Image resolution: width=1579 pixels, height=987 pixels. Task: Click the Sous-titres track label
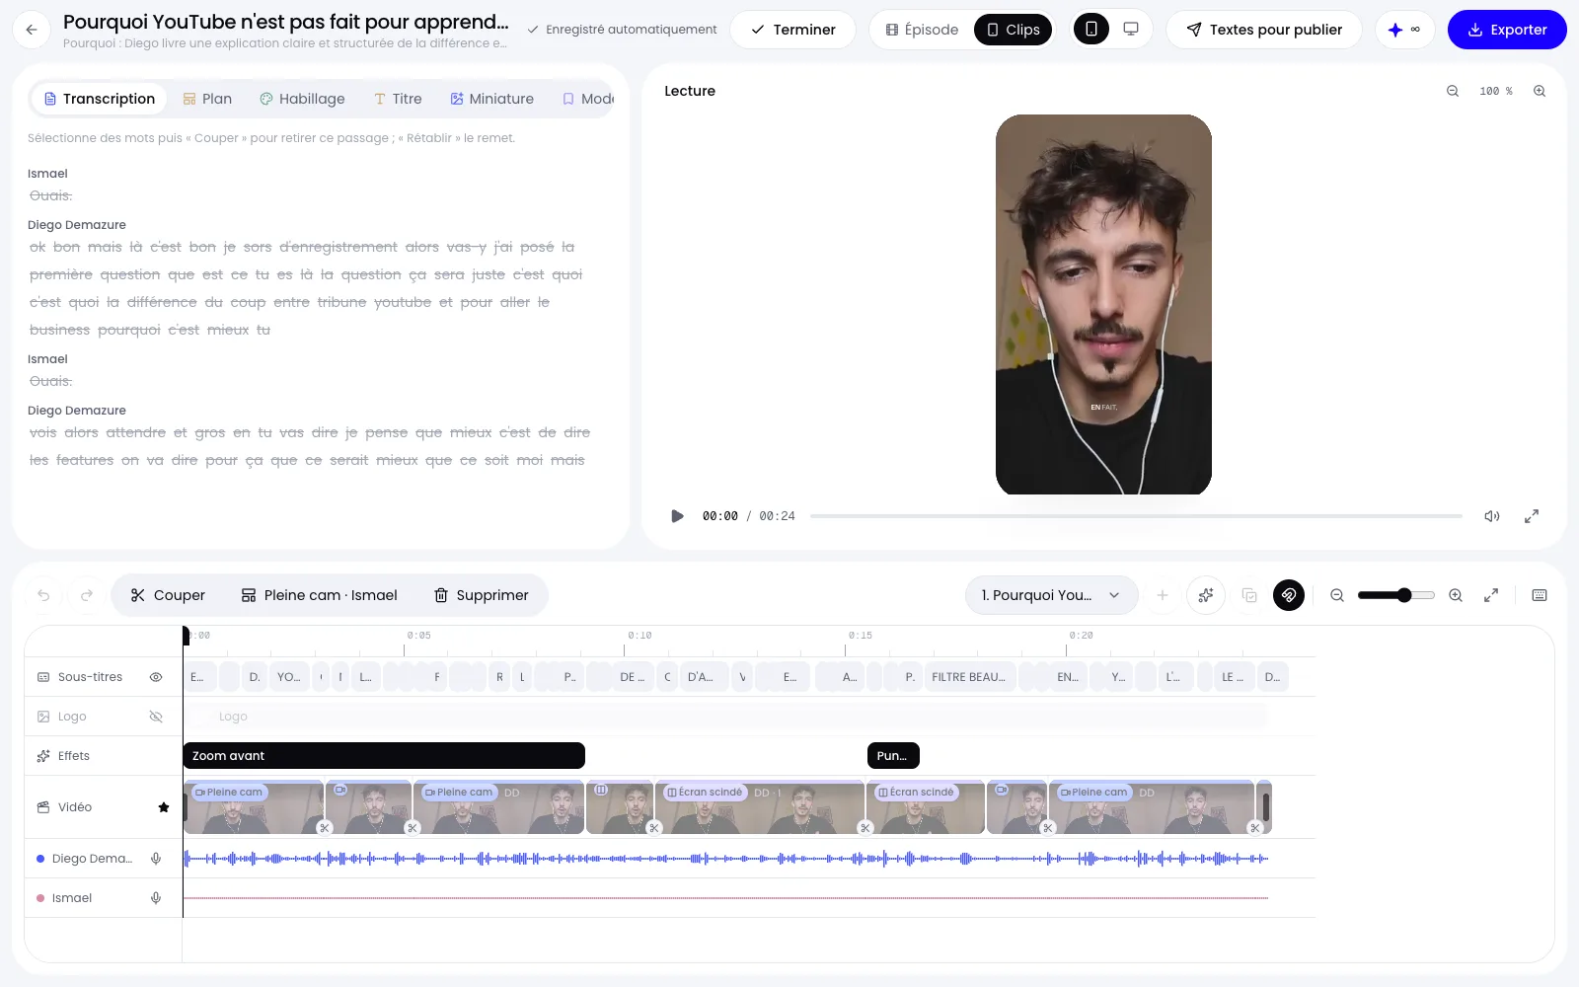90,677
